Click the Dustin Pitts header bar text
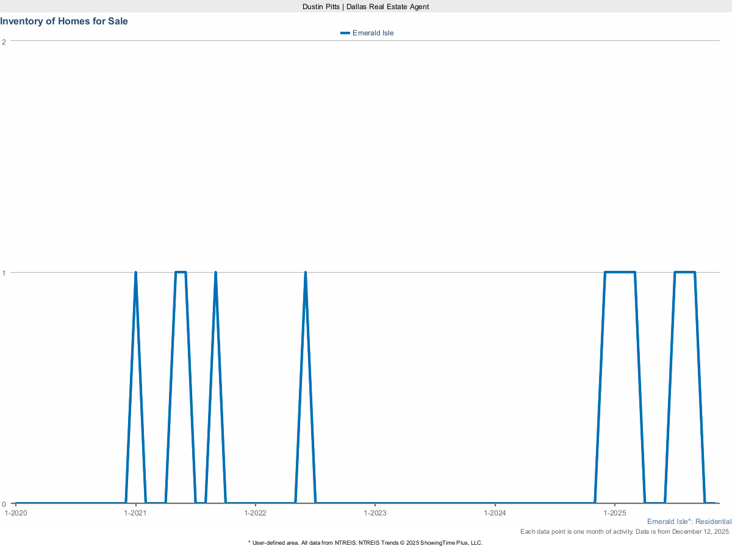 tap(366, 6)
